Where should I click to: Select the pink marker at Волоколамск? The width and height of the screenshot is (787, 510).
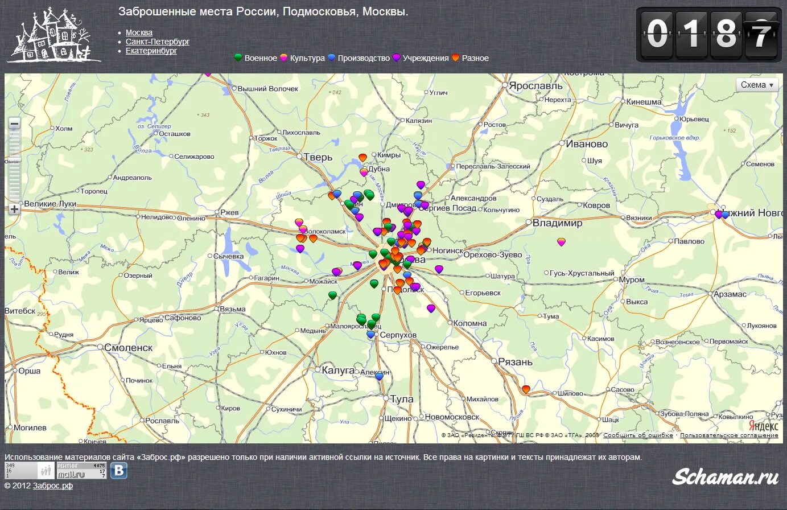coord(303,229)
